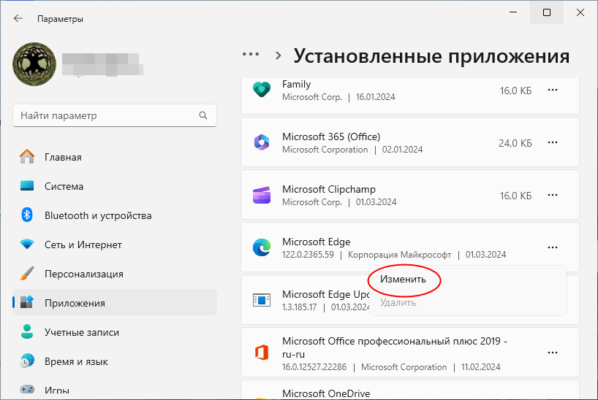Click the 'Microsoft OneDrive' app name
The image size is (598, 400).
[x=326, y=393]
